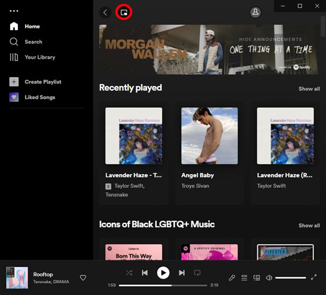326x295 pixels.
Task: Click Tensnake, DRAMA artist text
Action: [x=51, y=282]
